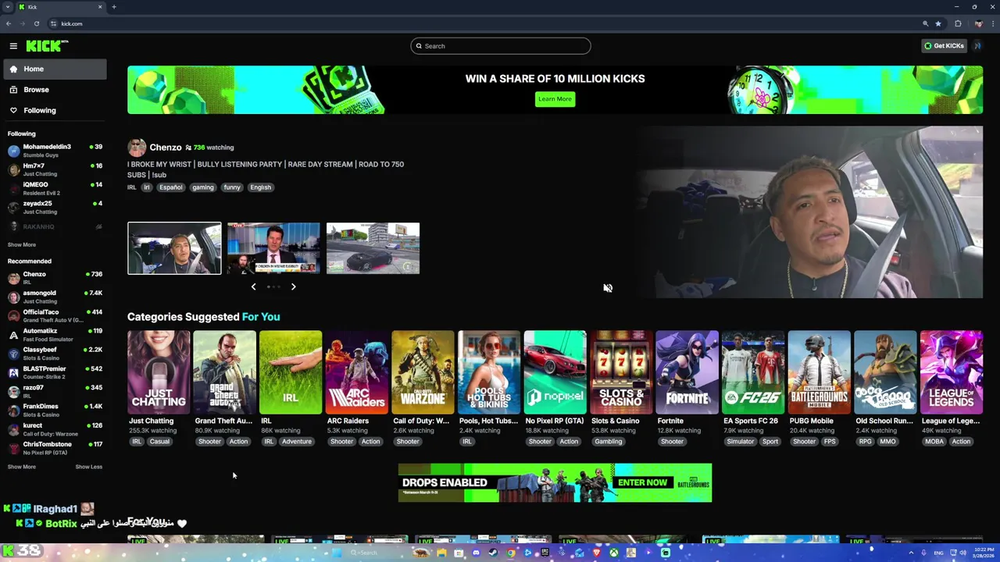The image size is (1000, 562).
Task: Open the League of Legends category card
Action: pos(951,372)
